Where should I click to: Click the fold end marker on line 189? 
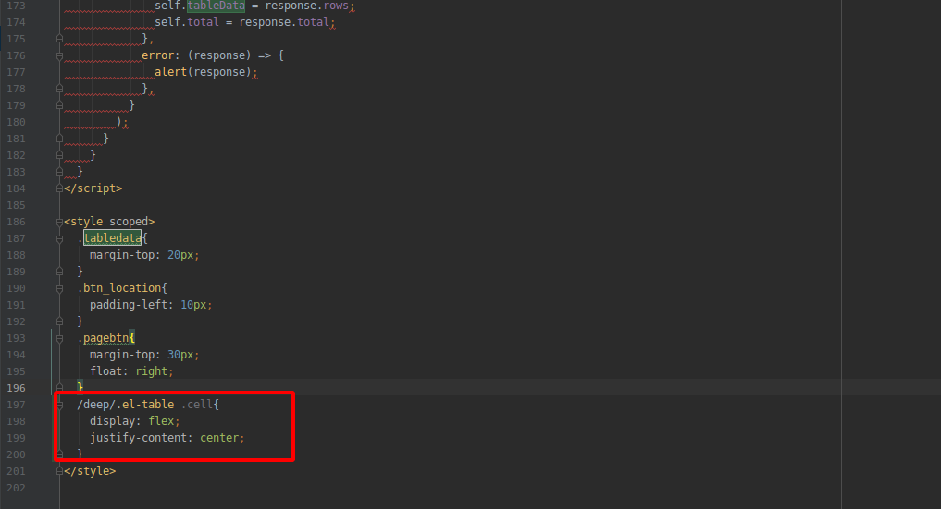[x=59, y=272]
